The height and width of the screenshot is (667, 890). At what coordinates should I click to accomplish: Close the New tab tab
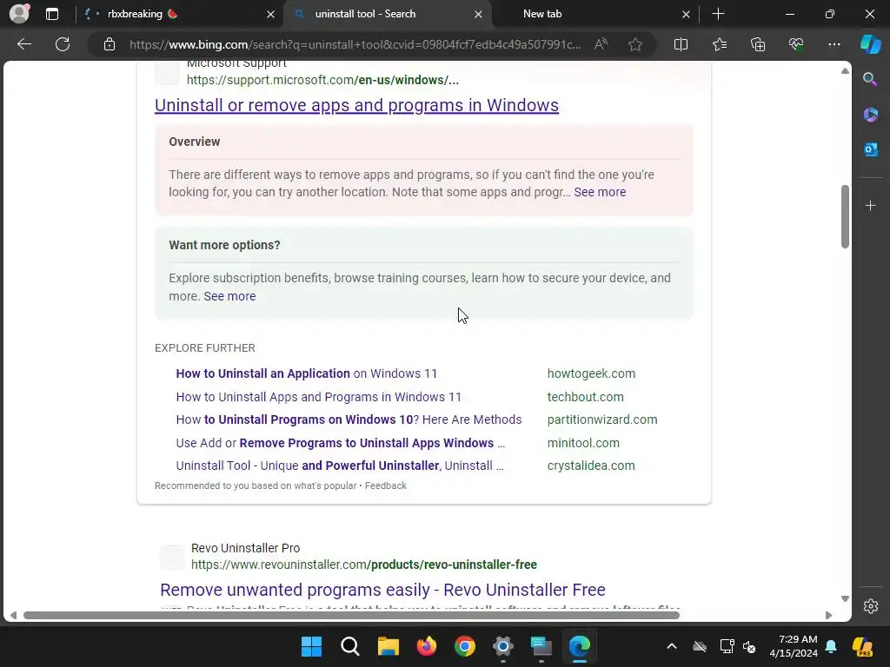point(687,14)
